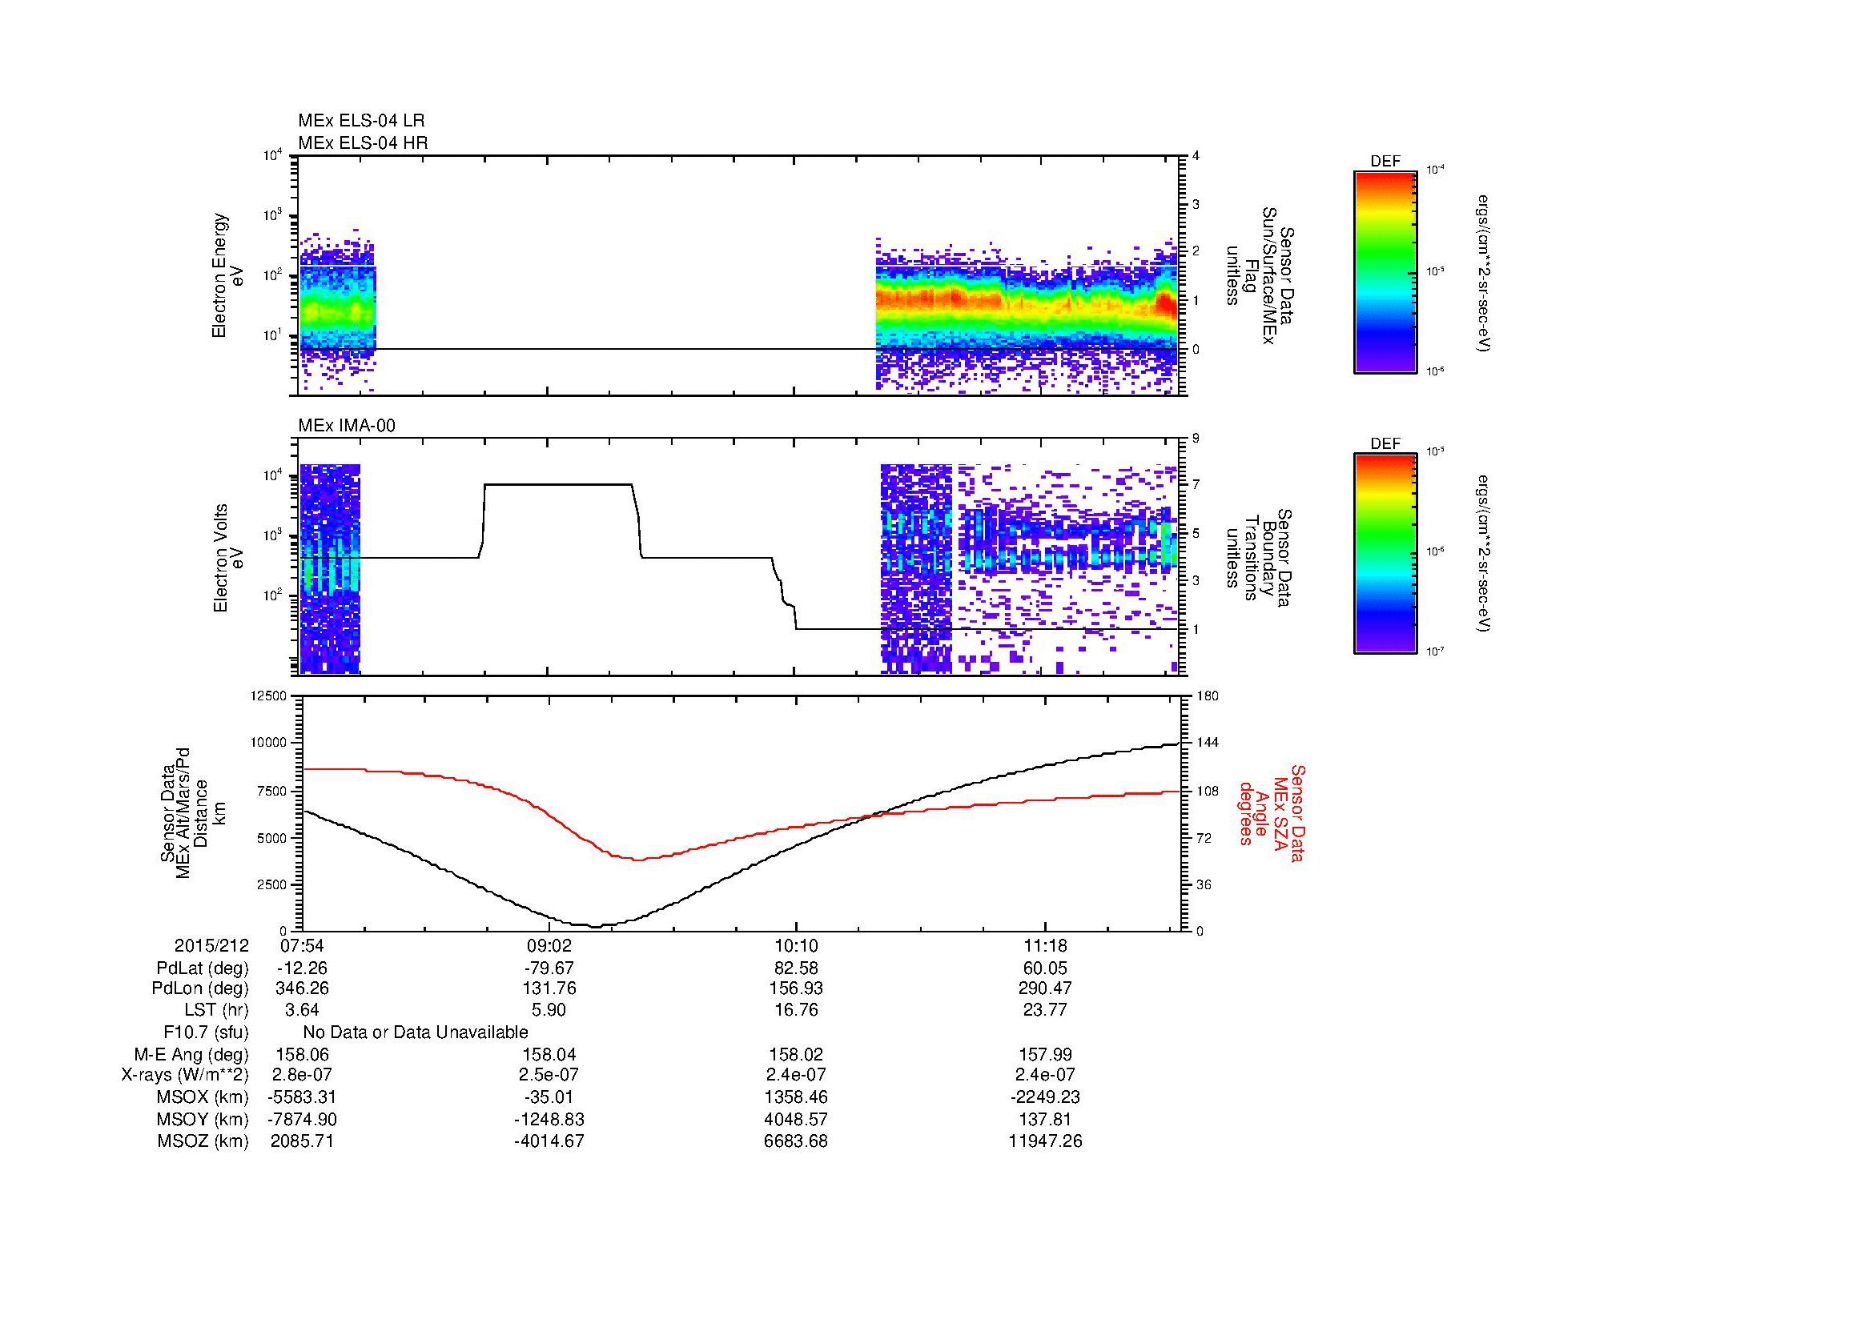Click the time tick label '07:54'

[x=301, y=946]
